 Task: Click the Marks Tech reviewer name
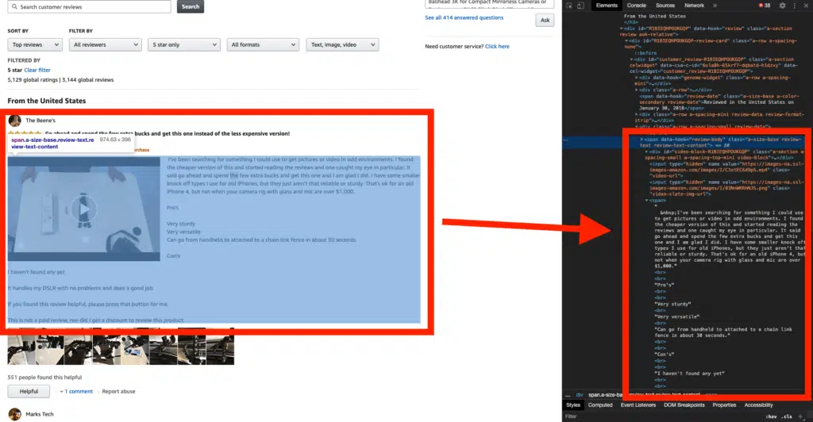click(x=40, y=414)
